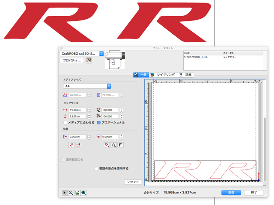Click the X position 0.000cm field
The image size is (274, 205).
pyautogui.click(x=77, y=137)
